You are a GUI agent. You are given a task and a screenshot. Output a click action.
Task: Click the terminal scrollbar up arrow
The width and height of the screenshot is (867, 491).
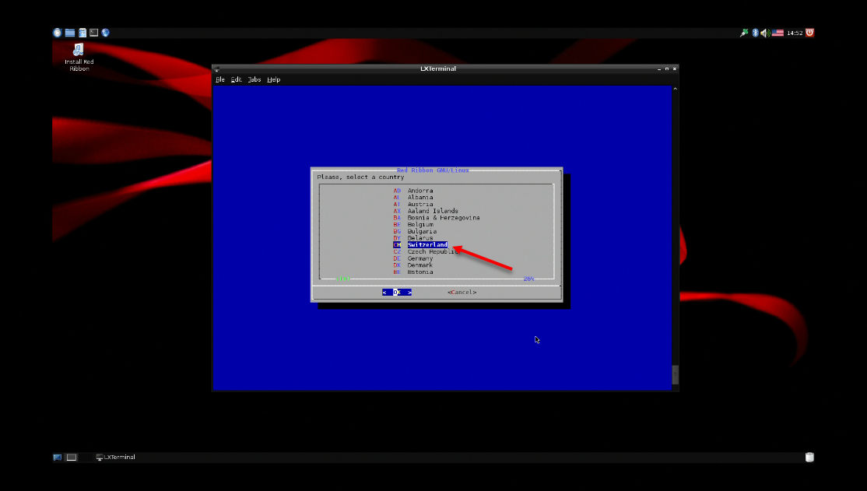675,89
